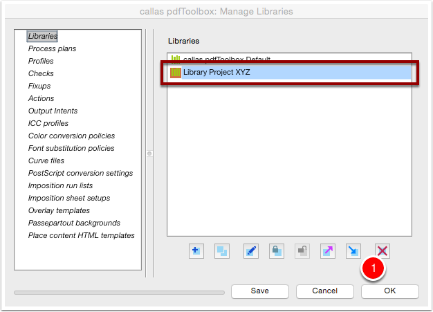Open the Process plans category
Image resolution: width=433 pixels, height=312 pixels.
click(x=52, y=48)
